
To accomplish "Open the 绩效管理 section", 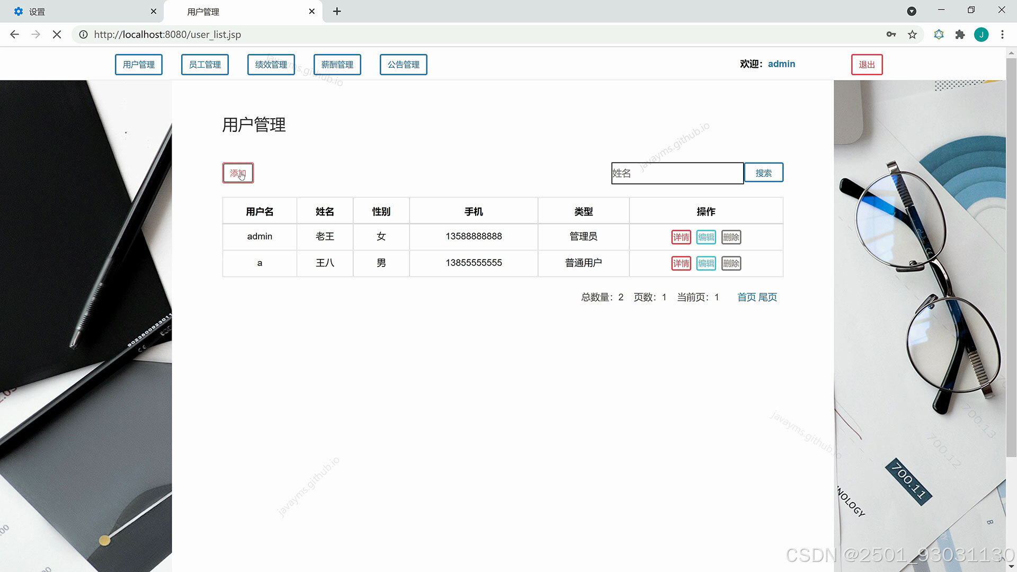I will [271, 65].
